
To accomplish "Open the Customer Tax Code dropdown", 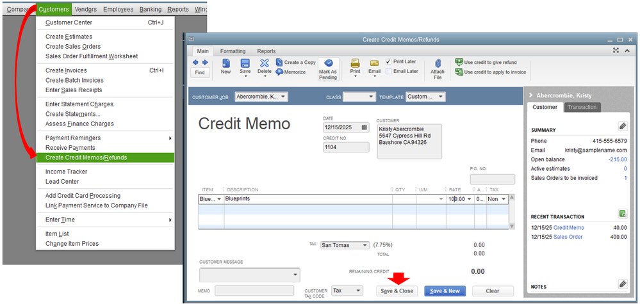I will pos(358,291).
